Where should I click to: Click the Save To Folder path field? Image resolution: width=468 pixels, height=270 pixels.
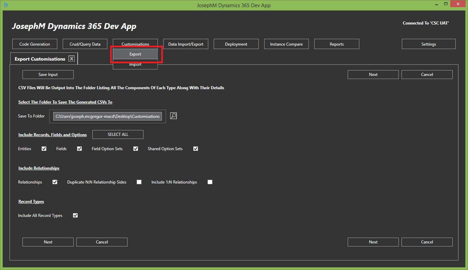pyautogui.click(x=107, y=116)
